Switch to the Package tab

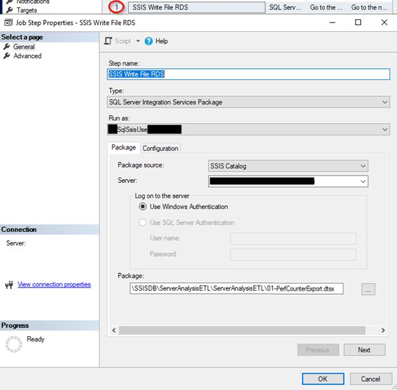coord(123,147)
